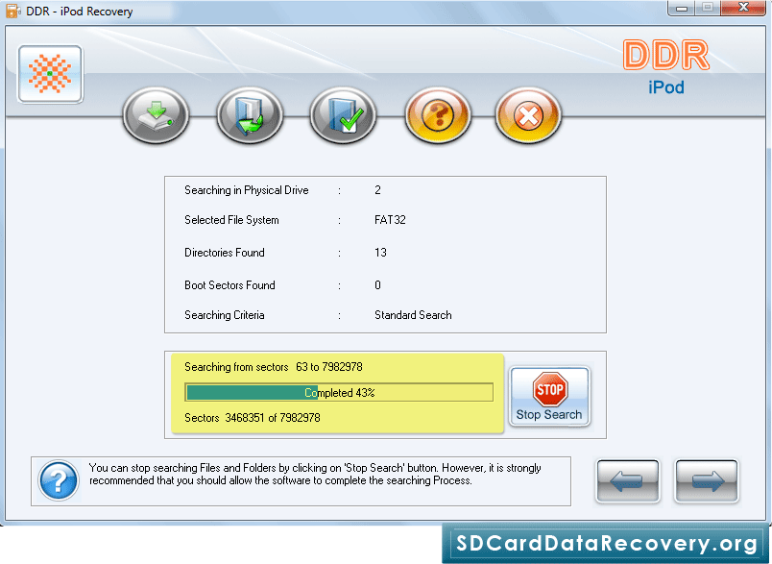
Task: Click 'Sectors 3468351 of 7982978' text
Action: click(x=253, y=418)
